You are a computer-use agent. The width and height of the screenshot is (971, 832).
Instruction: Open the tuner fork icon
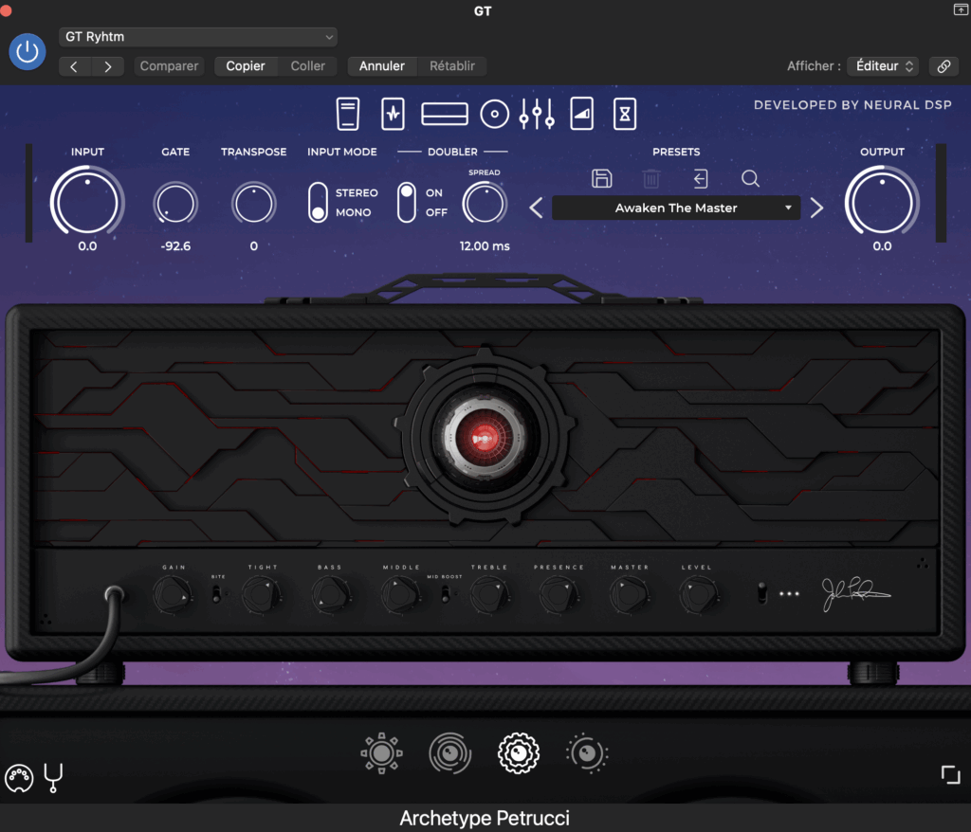pyautogui.click(x=54, y=778)
